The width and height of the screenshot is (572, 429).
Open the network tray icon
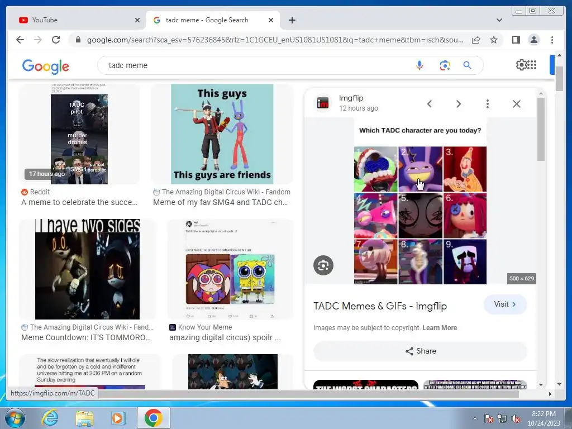click(502, 419)
